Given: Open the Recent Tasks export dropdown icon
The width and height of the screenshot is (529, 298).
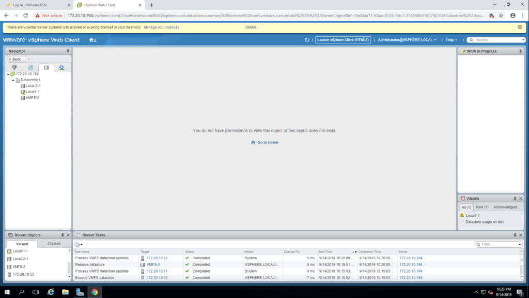Looking at the screenshot, I should pos(79,244).
